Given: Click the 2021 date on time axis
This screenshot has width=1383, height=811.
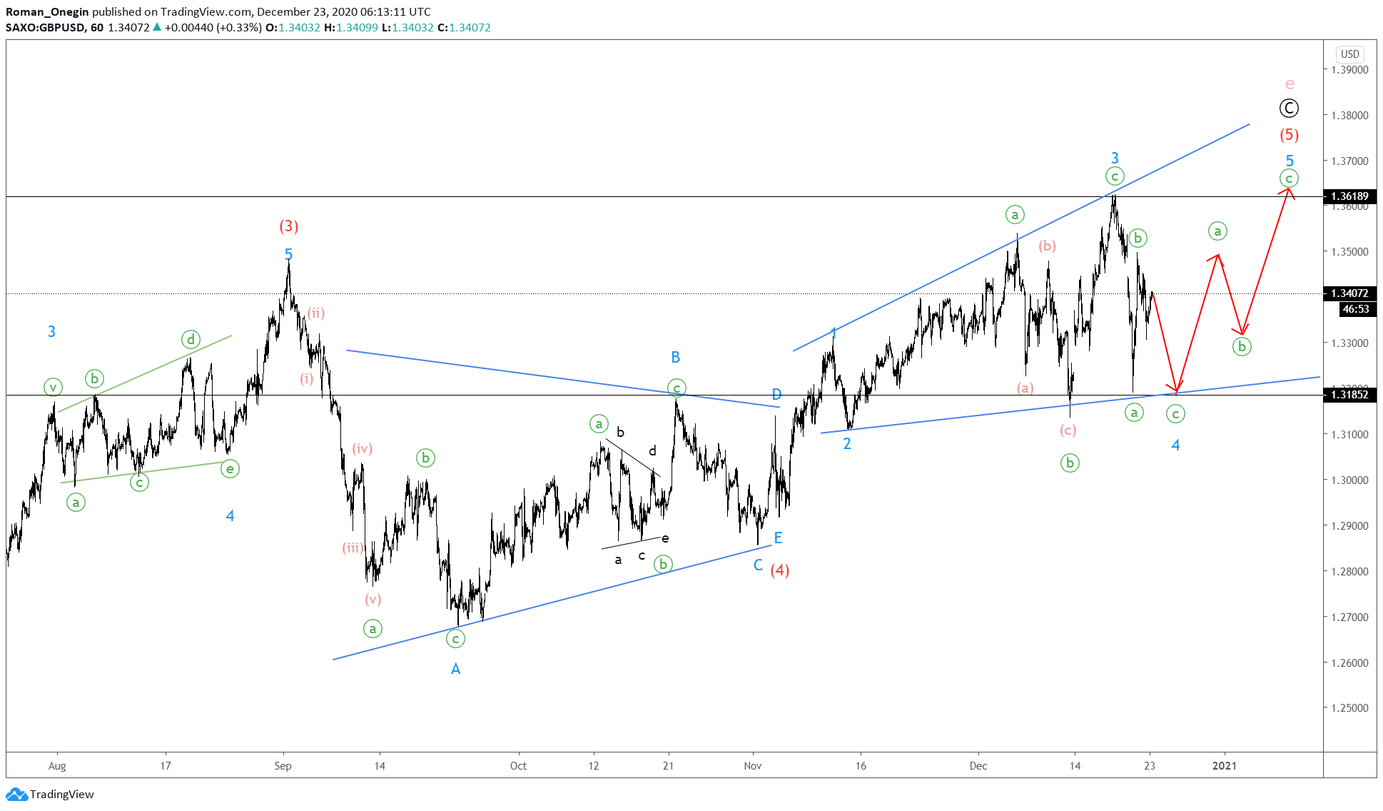Looking at the screenshot, I should tap(1224, 766).
